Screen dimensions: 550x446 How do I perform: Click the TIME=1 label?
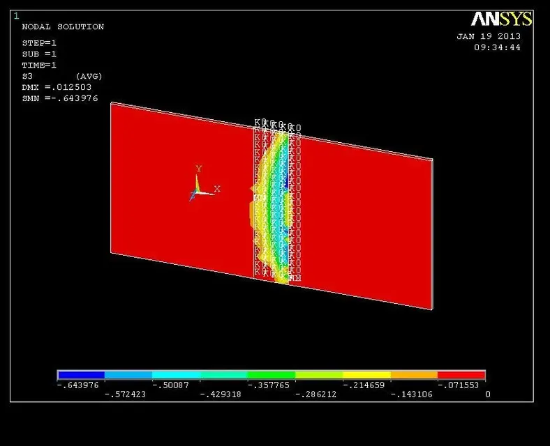[x=39, y=65]
